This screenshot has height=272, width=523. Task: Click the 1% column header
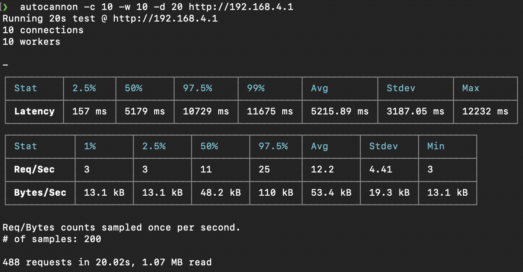click(89, 146)
